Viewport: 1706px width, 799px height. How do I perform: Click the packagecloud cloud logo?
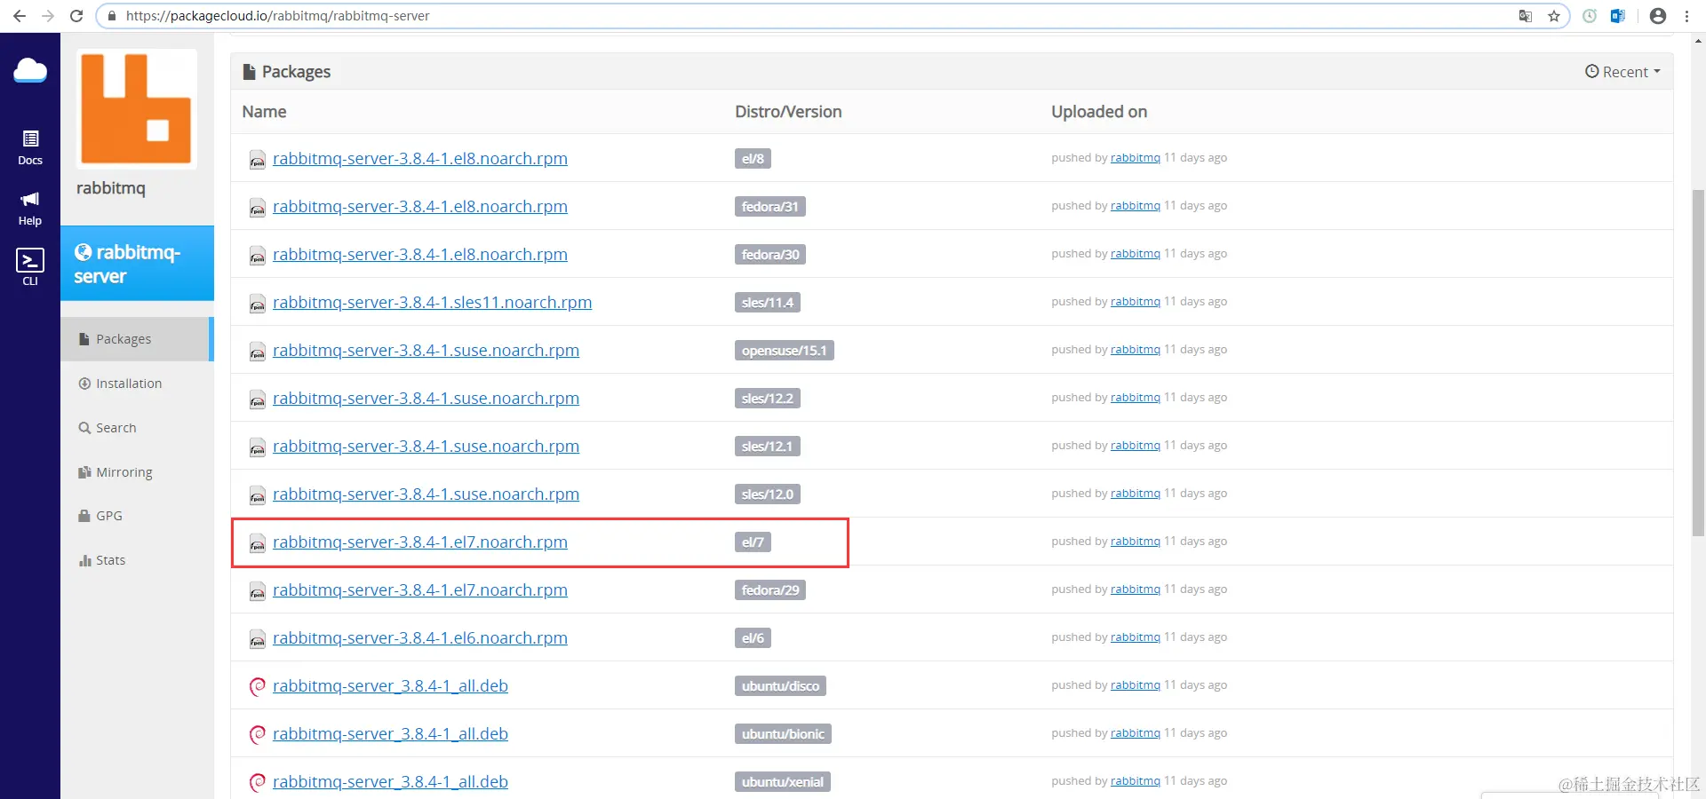[x=30, y=71]
